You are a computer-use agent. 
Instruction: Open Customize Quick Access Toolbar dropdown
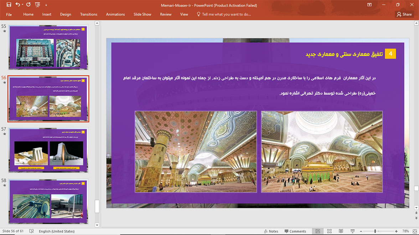tap(46, 5)
